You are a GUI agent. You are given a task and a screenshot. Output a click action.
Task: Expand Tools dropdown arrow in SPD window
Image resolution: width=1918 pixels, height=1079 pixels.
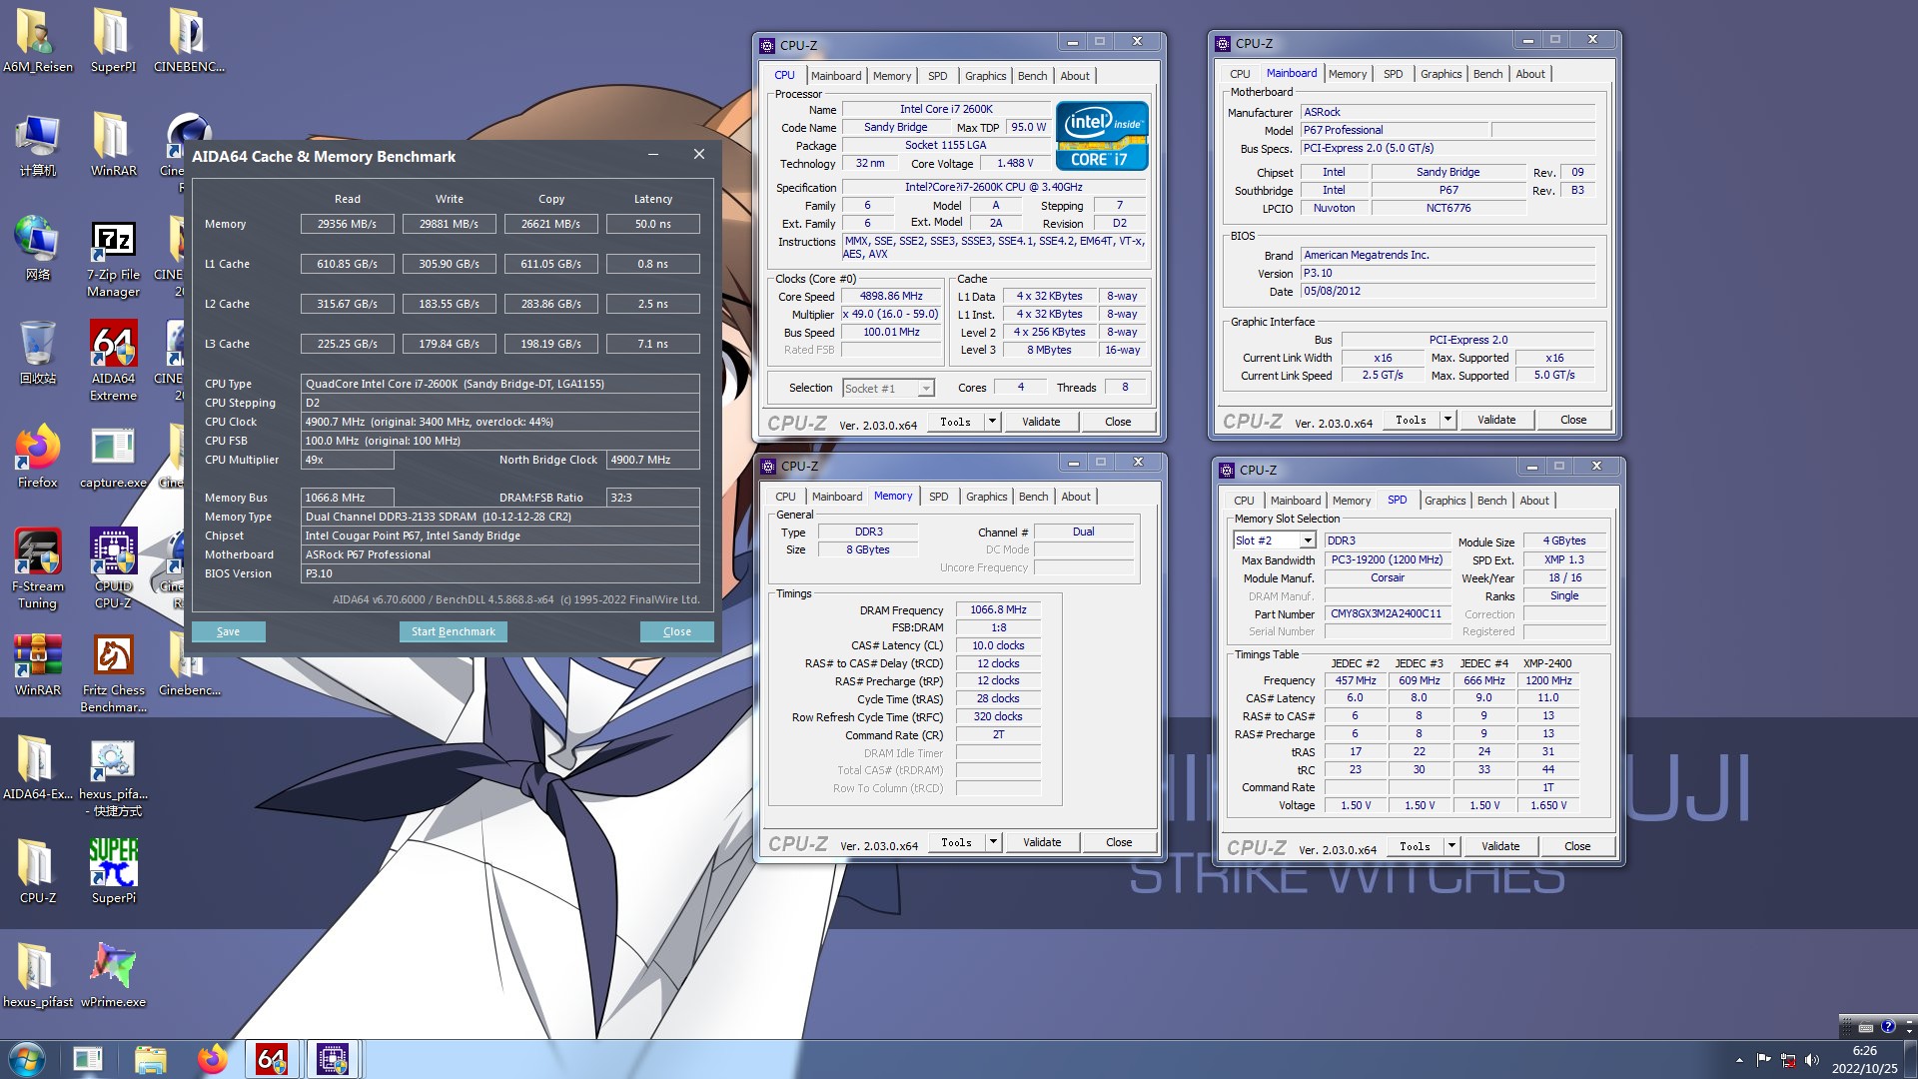tap(1451, 846)
